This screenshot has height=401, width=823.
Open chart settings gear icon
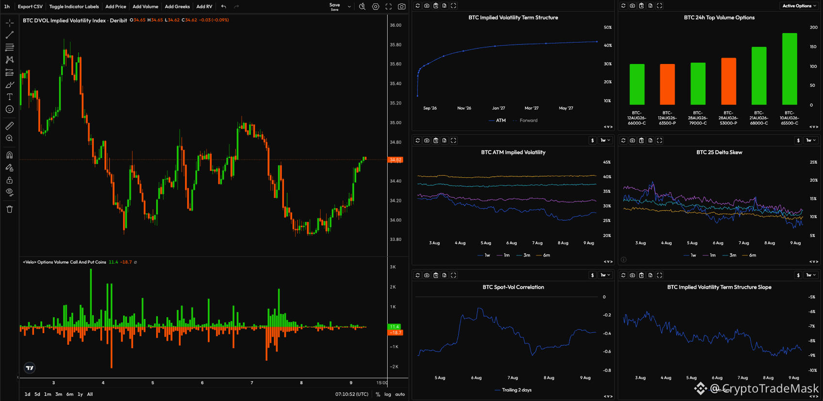tap(376, 6)
